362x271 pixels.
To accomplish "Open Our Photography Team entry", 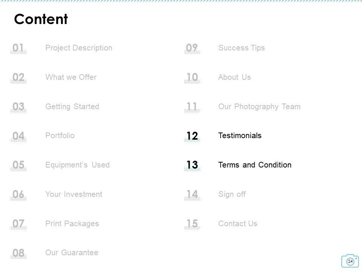I will click(259, 107).
